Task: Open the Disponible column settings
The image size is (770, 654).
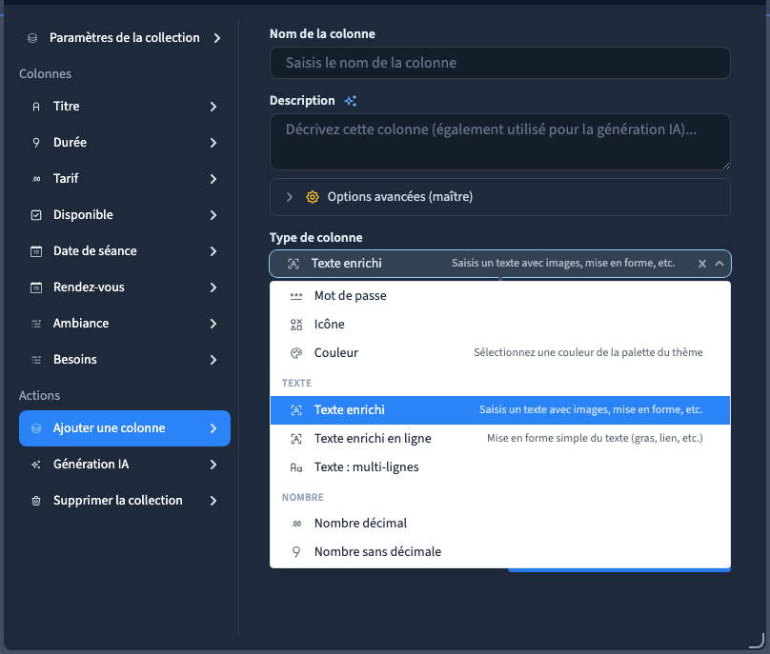Action: (125, 215)
